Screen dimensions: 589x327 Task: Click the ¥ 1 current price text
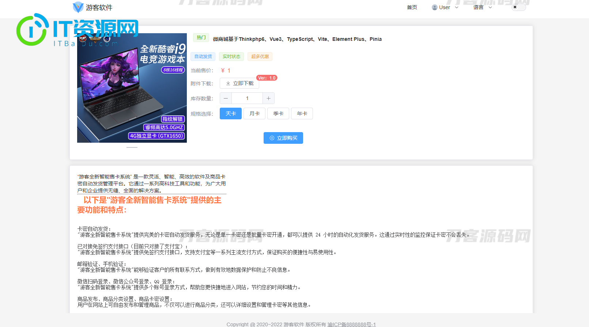[226, 70]
